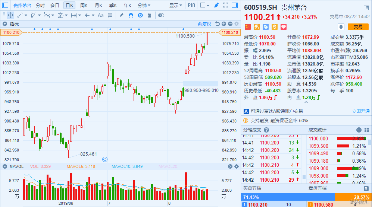Viewport: 372px width, 207px height.
Task: Collapse the 指标 indicator section
Action: coord(5,24)
